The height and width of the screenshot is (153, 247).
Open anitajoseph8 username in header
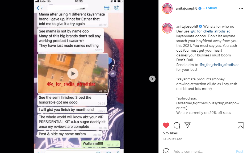(x=186, y=8)
